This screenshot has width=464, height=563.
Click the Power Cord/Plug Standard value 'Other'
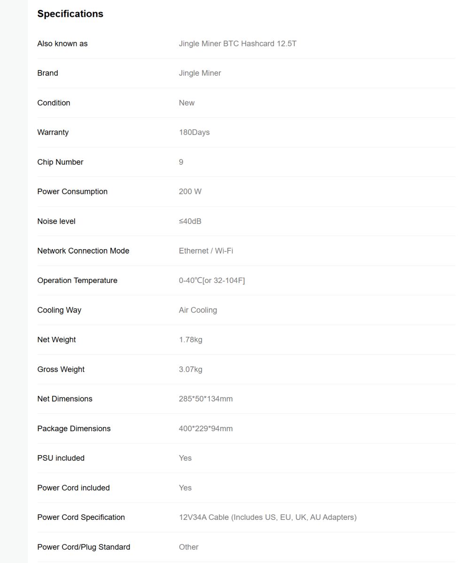coord(188,547)
